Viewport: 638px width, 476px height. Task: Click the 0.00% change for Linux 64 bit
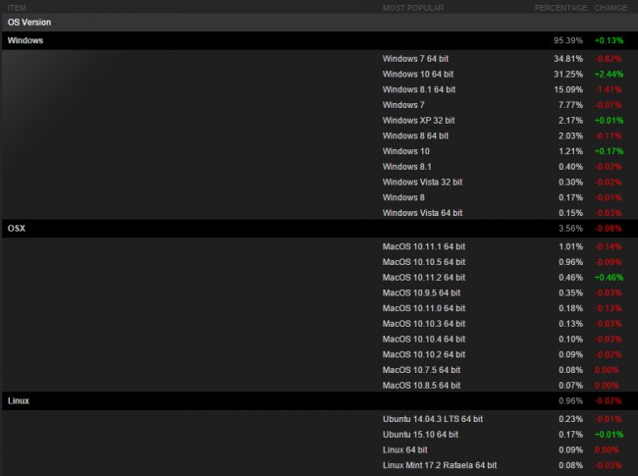(607, 450)
